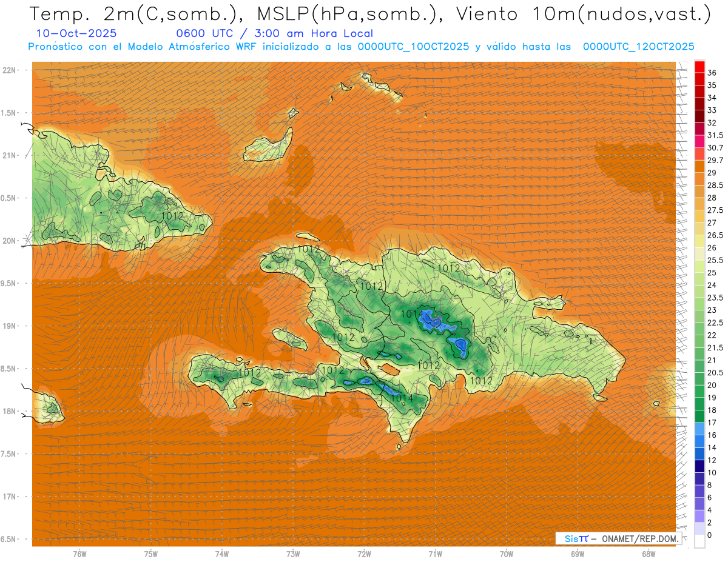Click the white swatch at the color scale bottom

point(699,541)
